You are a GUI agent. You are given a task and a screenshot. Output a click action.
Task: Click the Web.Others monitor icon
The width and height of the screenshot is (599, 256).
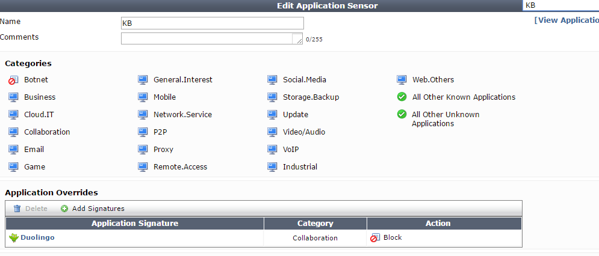coord(402,80)
